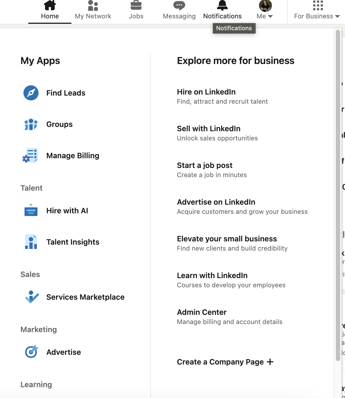Select Sell with LinkedIn
Screen dimensions: 345x398
click(209, 129)
